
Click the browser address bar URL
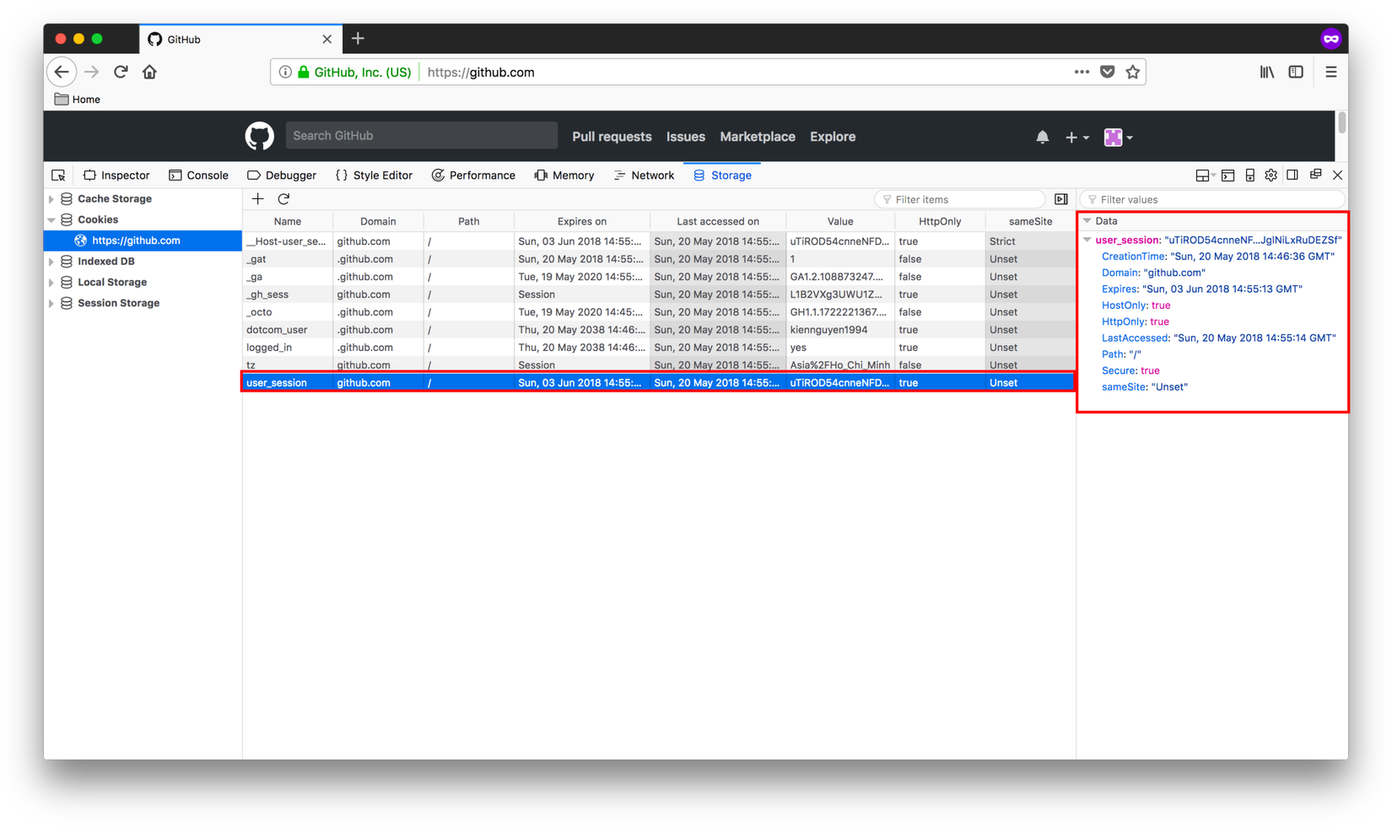[481, 73]
